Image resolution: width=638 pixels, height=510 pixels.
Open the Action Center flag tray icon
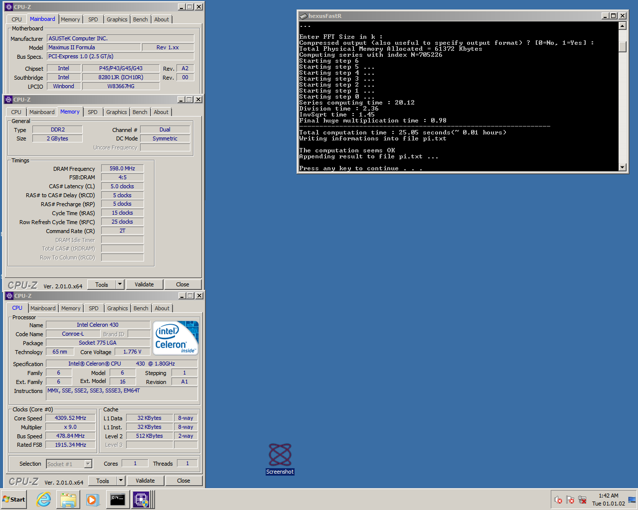coord(570,500)
